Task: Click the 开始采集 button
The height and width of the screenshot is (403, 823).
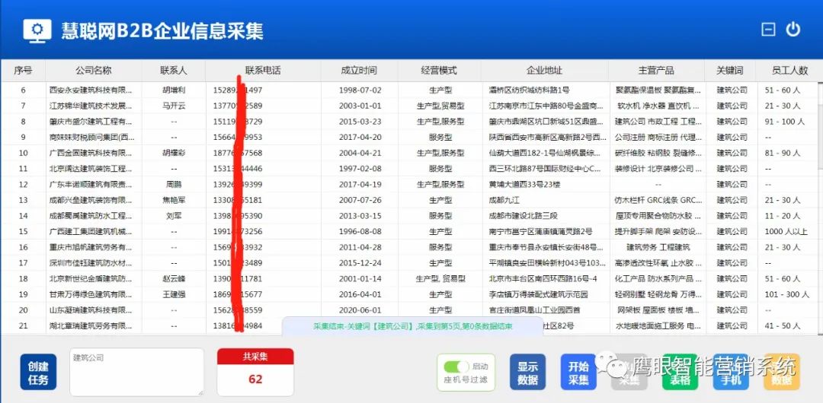Action: tap(578, 372)
